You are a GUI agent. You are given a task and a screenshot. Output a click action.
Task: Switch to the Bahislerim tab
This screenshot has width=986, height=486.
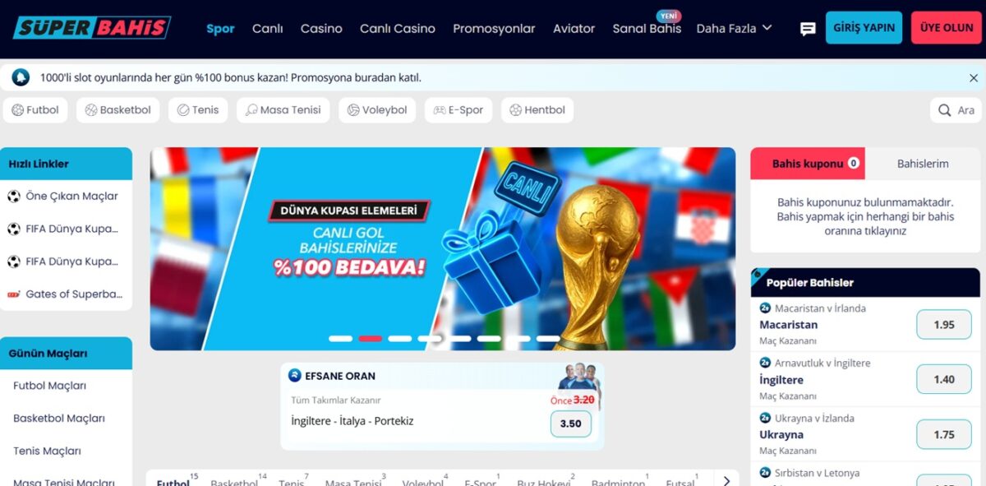[x=923, y=164]
